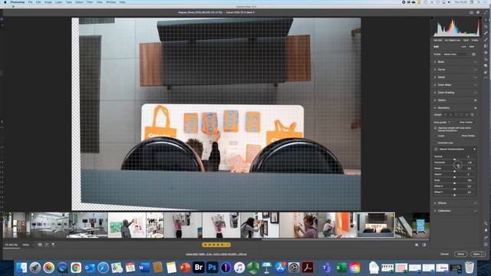Screen dimensions: 491x276
Task: Click the before/after view icon
Action: click(424, 245)
